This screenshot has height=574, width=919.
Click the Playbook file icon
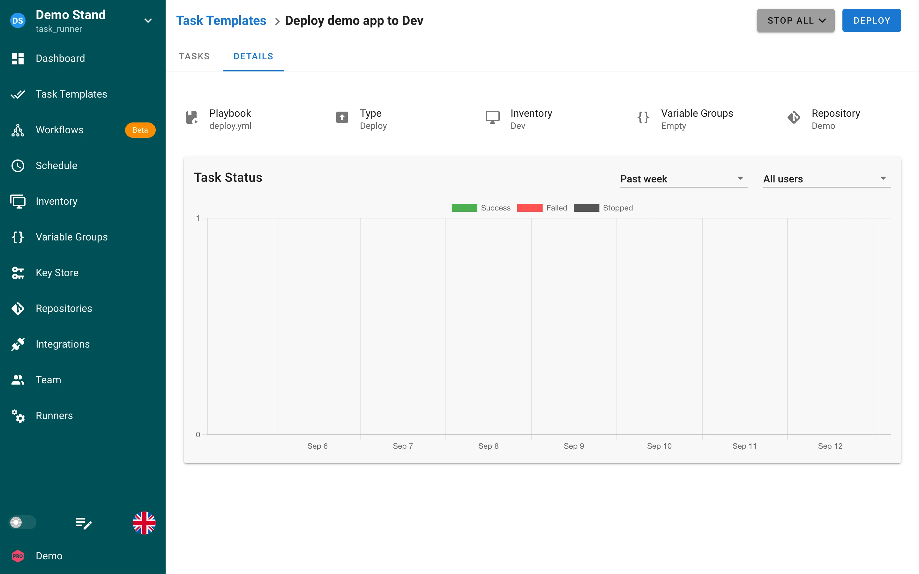192,117
